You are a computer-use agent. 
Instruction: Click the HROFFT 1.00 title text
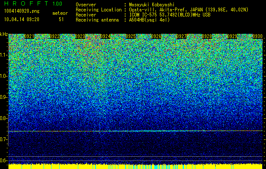[33, 3]
